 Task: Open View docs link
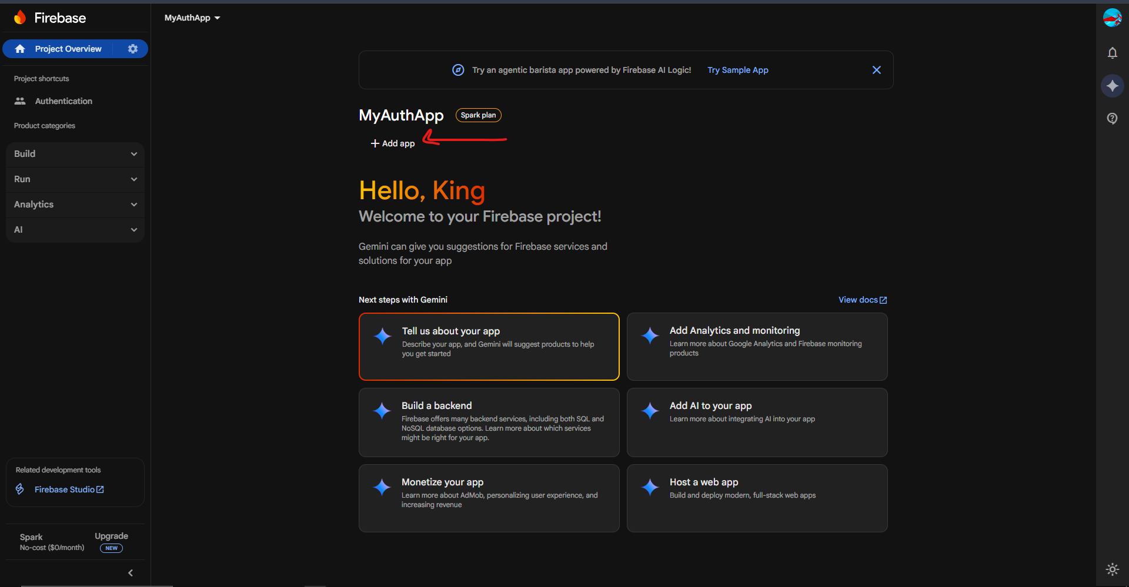[x=862, y=300]
